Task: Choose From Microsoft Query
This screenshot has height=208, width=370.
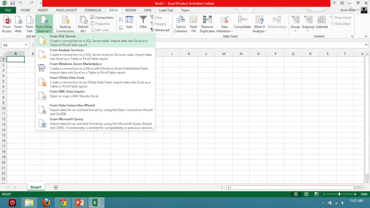Action: coord(96,123)
